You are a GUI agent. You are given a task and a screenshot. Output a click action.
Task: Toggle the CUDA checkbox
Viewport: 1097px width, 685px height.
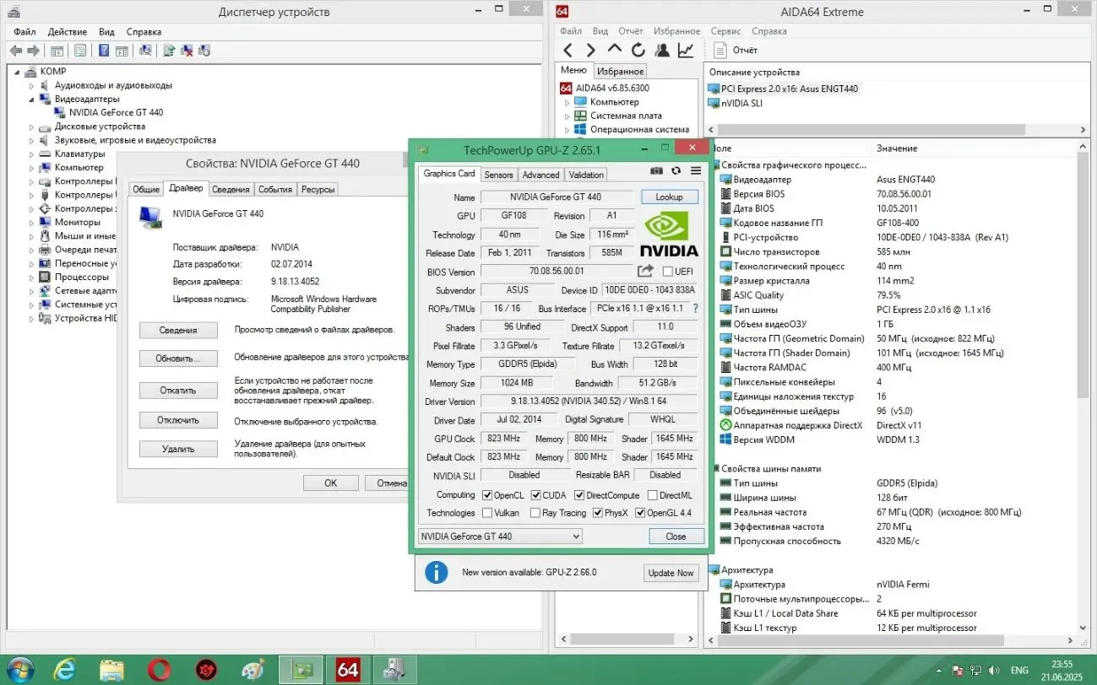pyautogui.click(x=535, y=495)
